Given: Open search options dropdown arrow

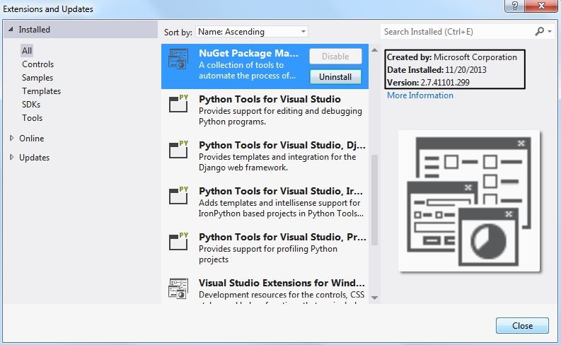Looking at the screenshot, I should 550,32.
